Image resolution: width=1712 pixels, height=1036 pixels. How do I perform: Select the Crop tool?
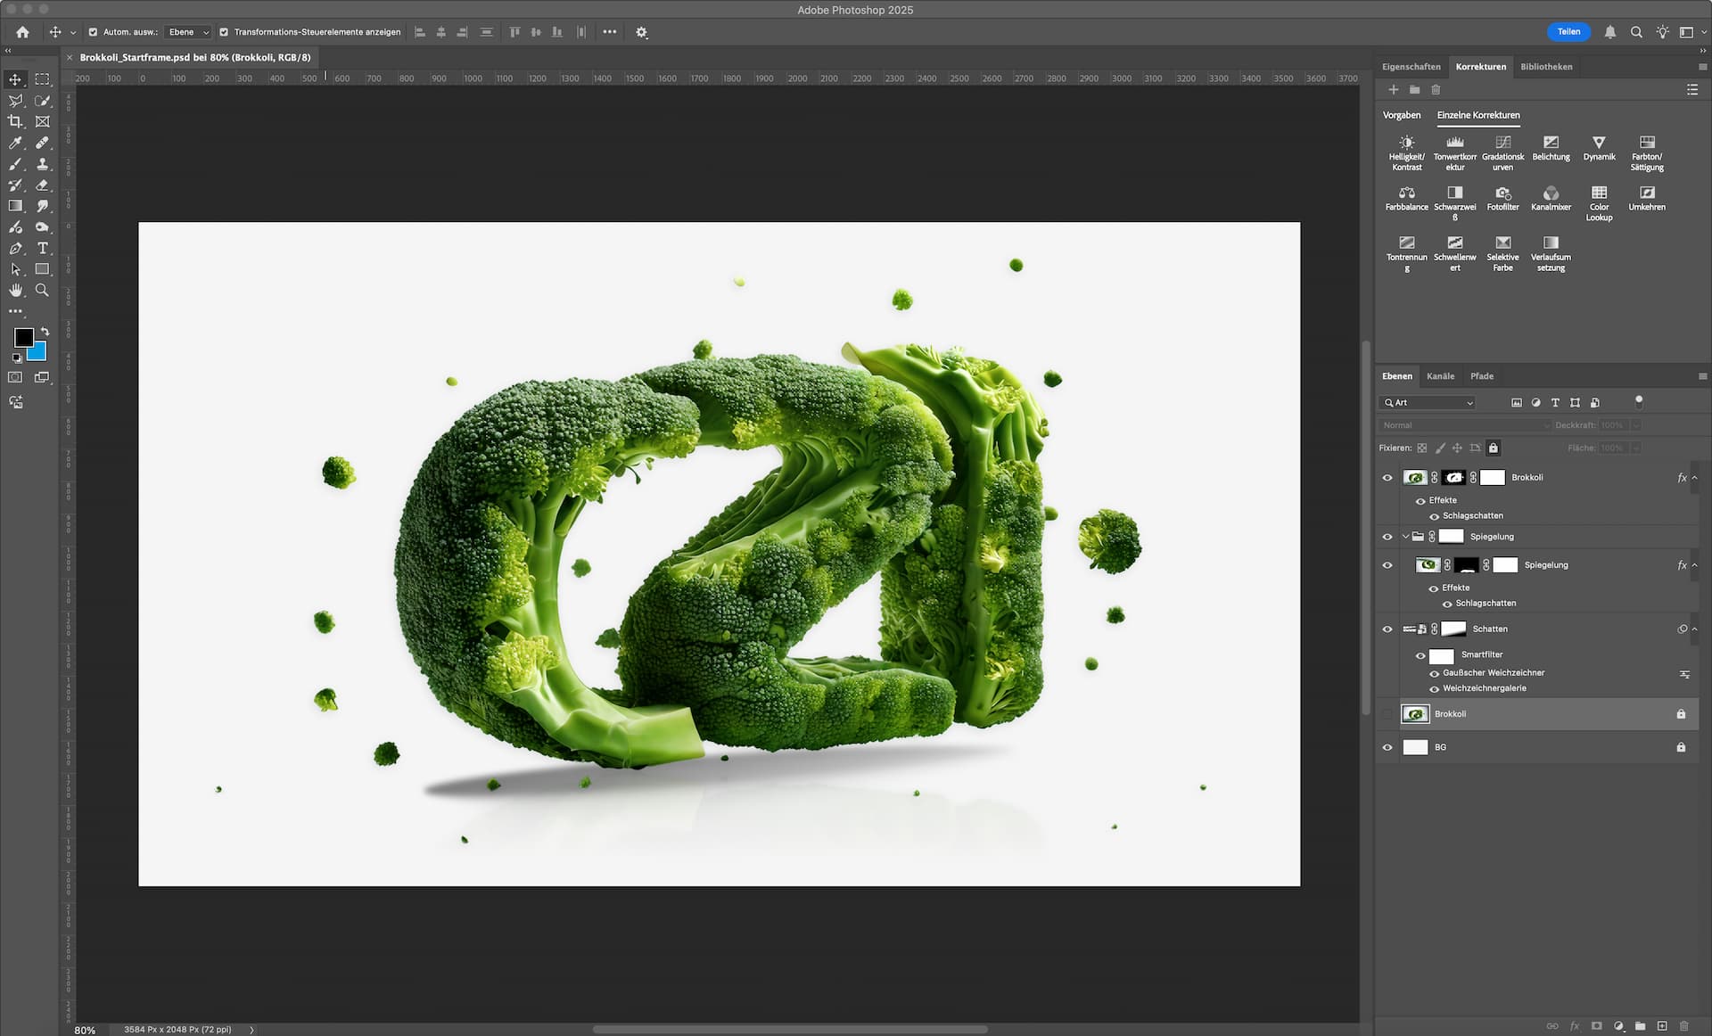coord(15,121)
